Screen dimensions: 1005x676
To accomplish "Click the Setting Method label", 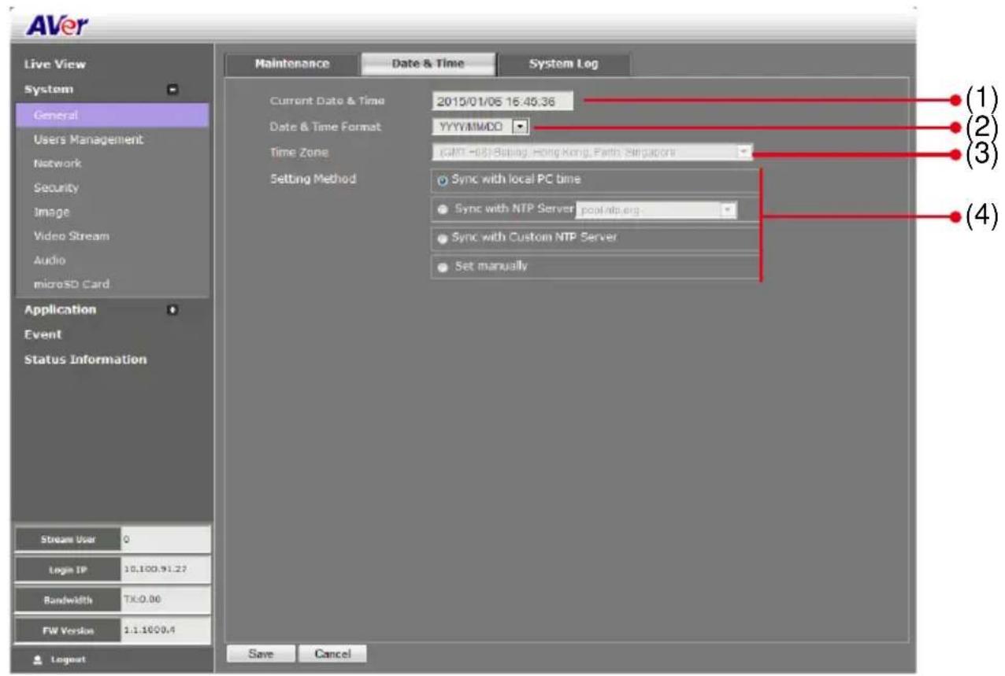I will pyautogui.click(x=313, y=179).
